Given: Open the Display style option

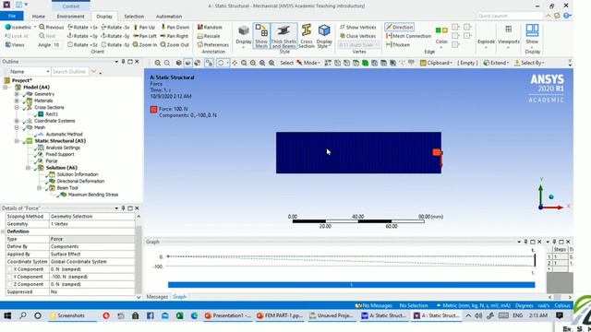Looking at the screenshot, I should (x=244, y=36).
